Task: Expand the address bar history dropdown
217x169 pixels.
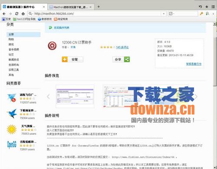Action: pos(164,14)
